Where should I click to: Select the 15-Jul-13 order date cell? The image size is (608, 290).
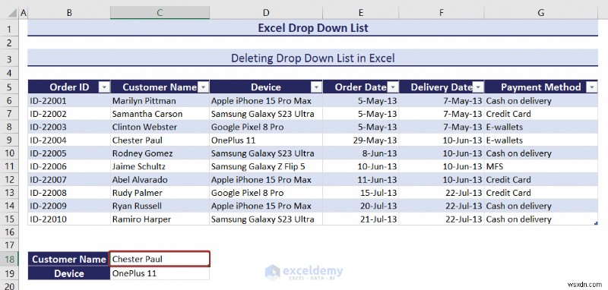point(360,193)
